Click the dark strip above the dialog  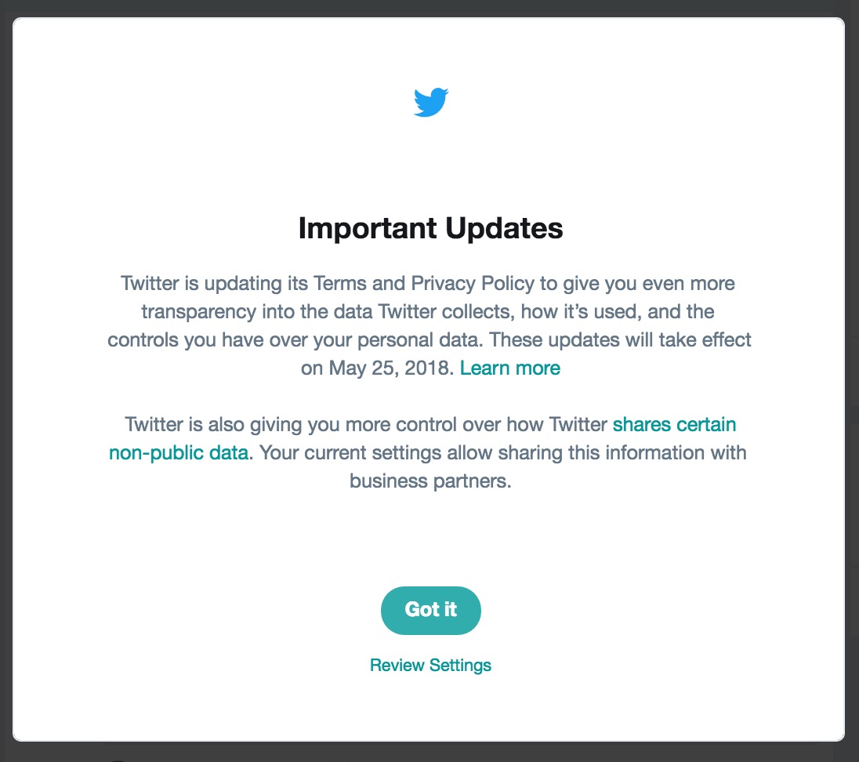coord(429,8)
